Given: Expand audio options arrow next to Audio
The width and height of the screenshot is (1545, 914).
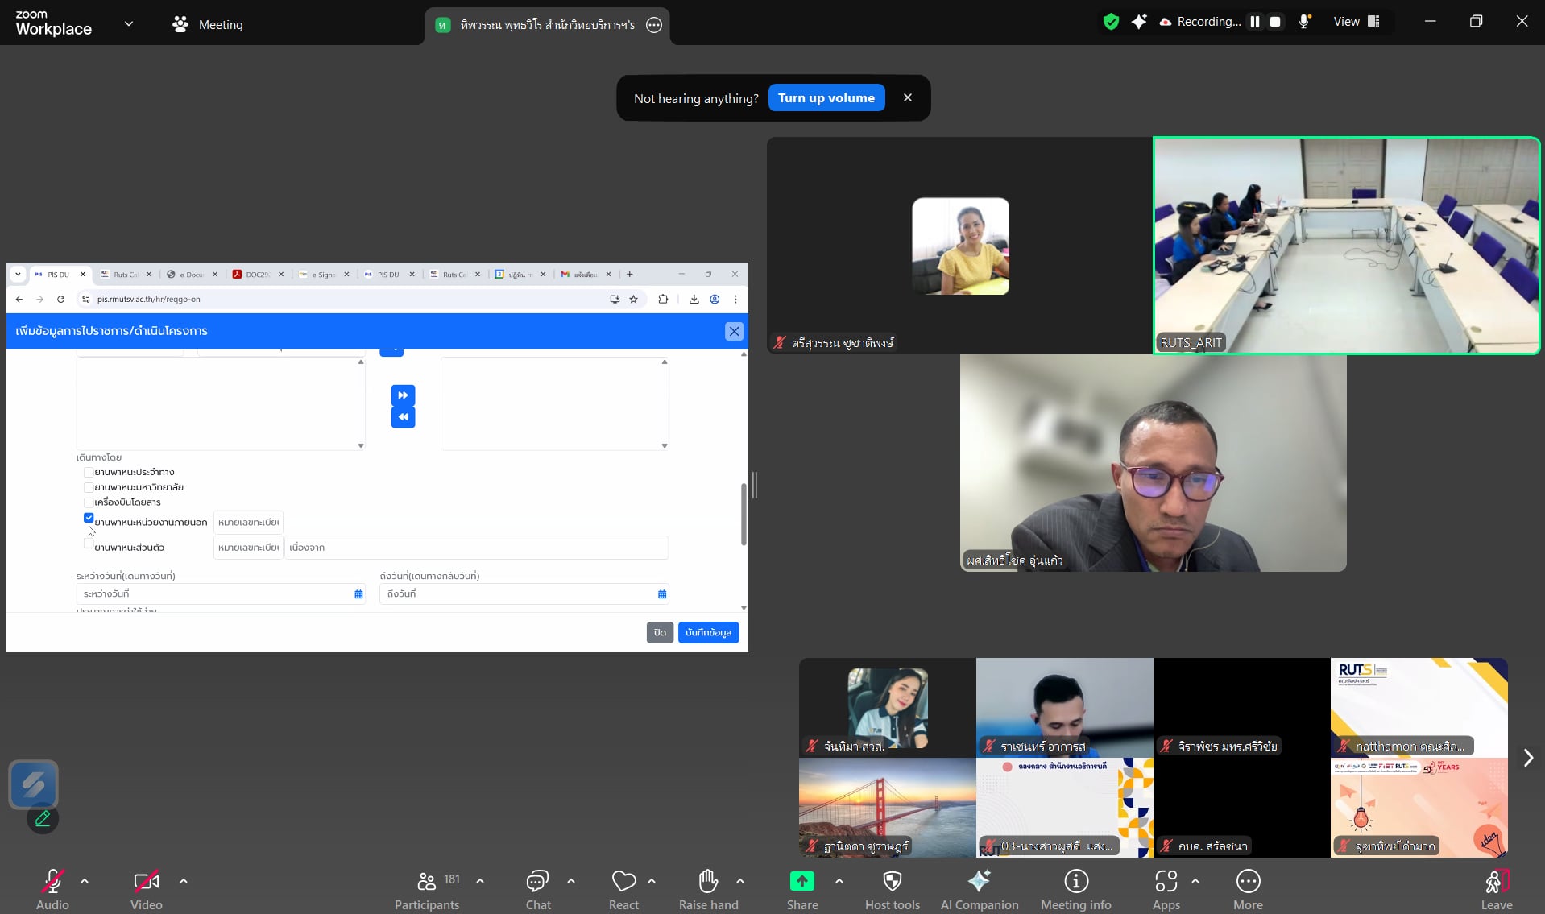Looking at the screenshot, I should 85,881.
